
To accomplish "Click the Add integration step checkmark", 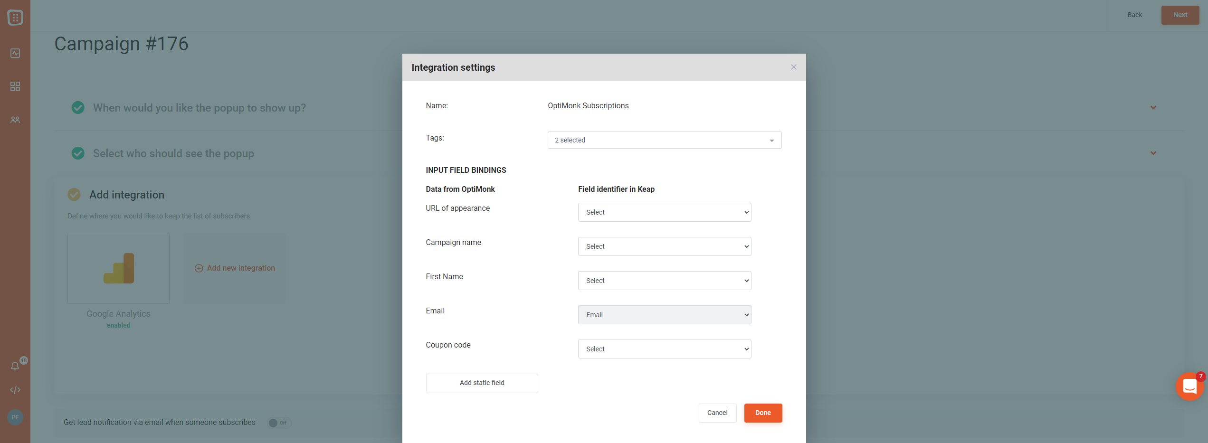I will [74, 195].
